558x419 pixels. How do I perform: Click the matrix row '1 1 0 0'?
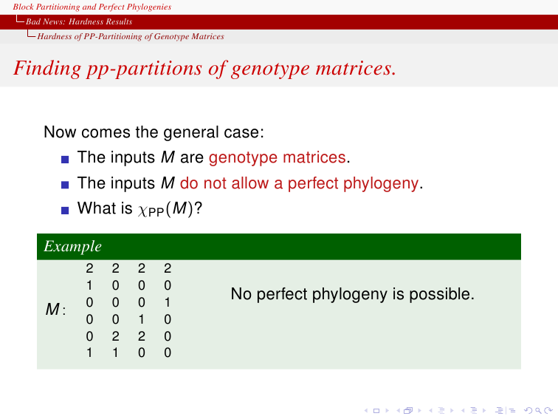click(x=128, y=352)
